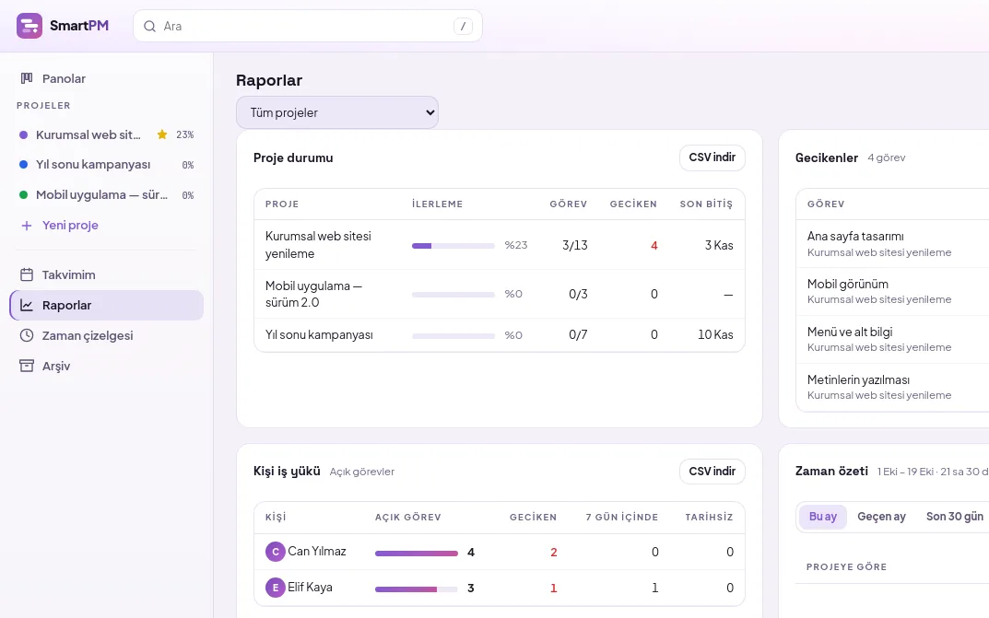Click the Mobil görünüm overdue task
The height and width of the screenshot is (618, 989).
click(848, 284)
